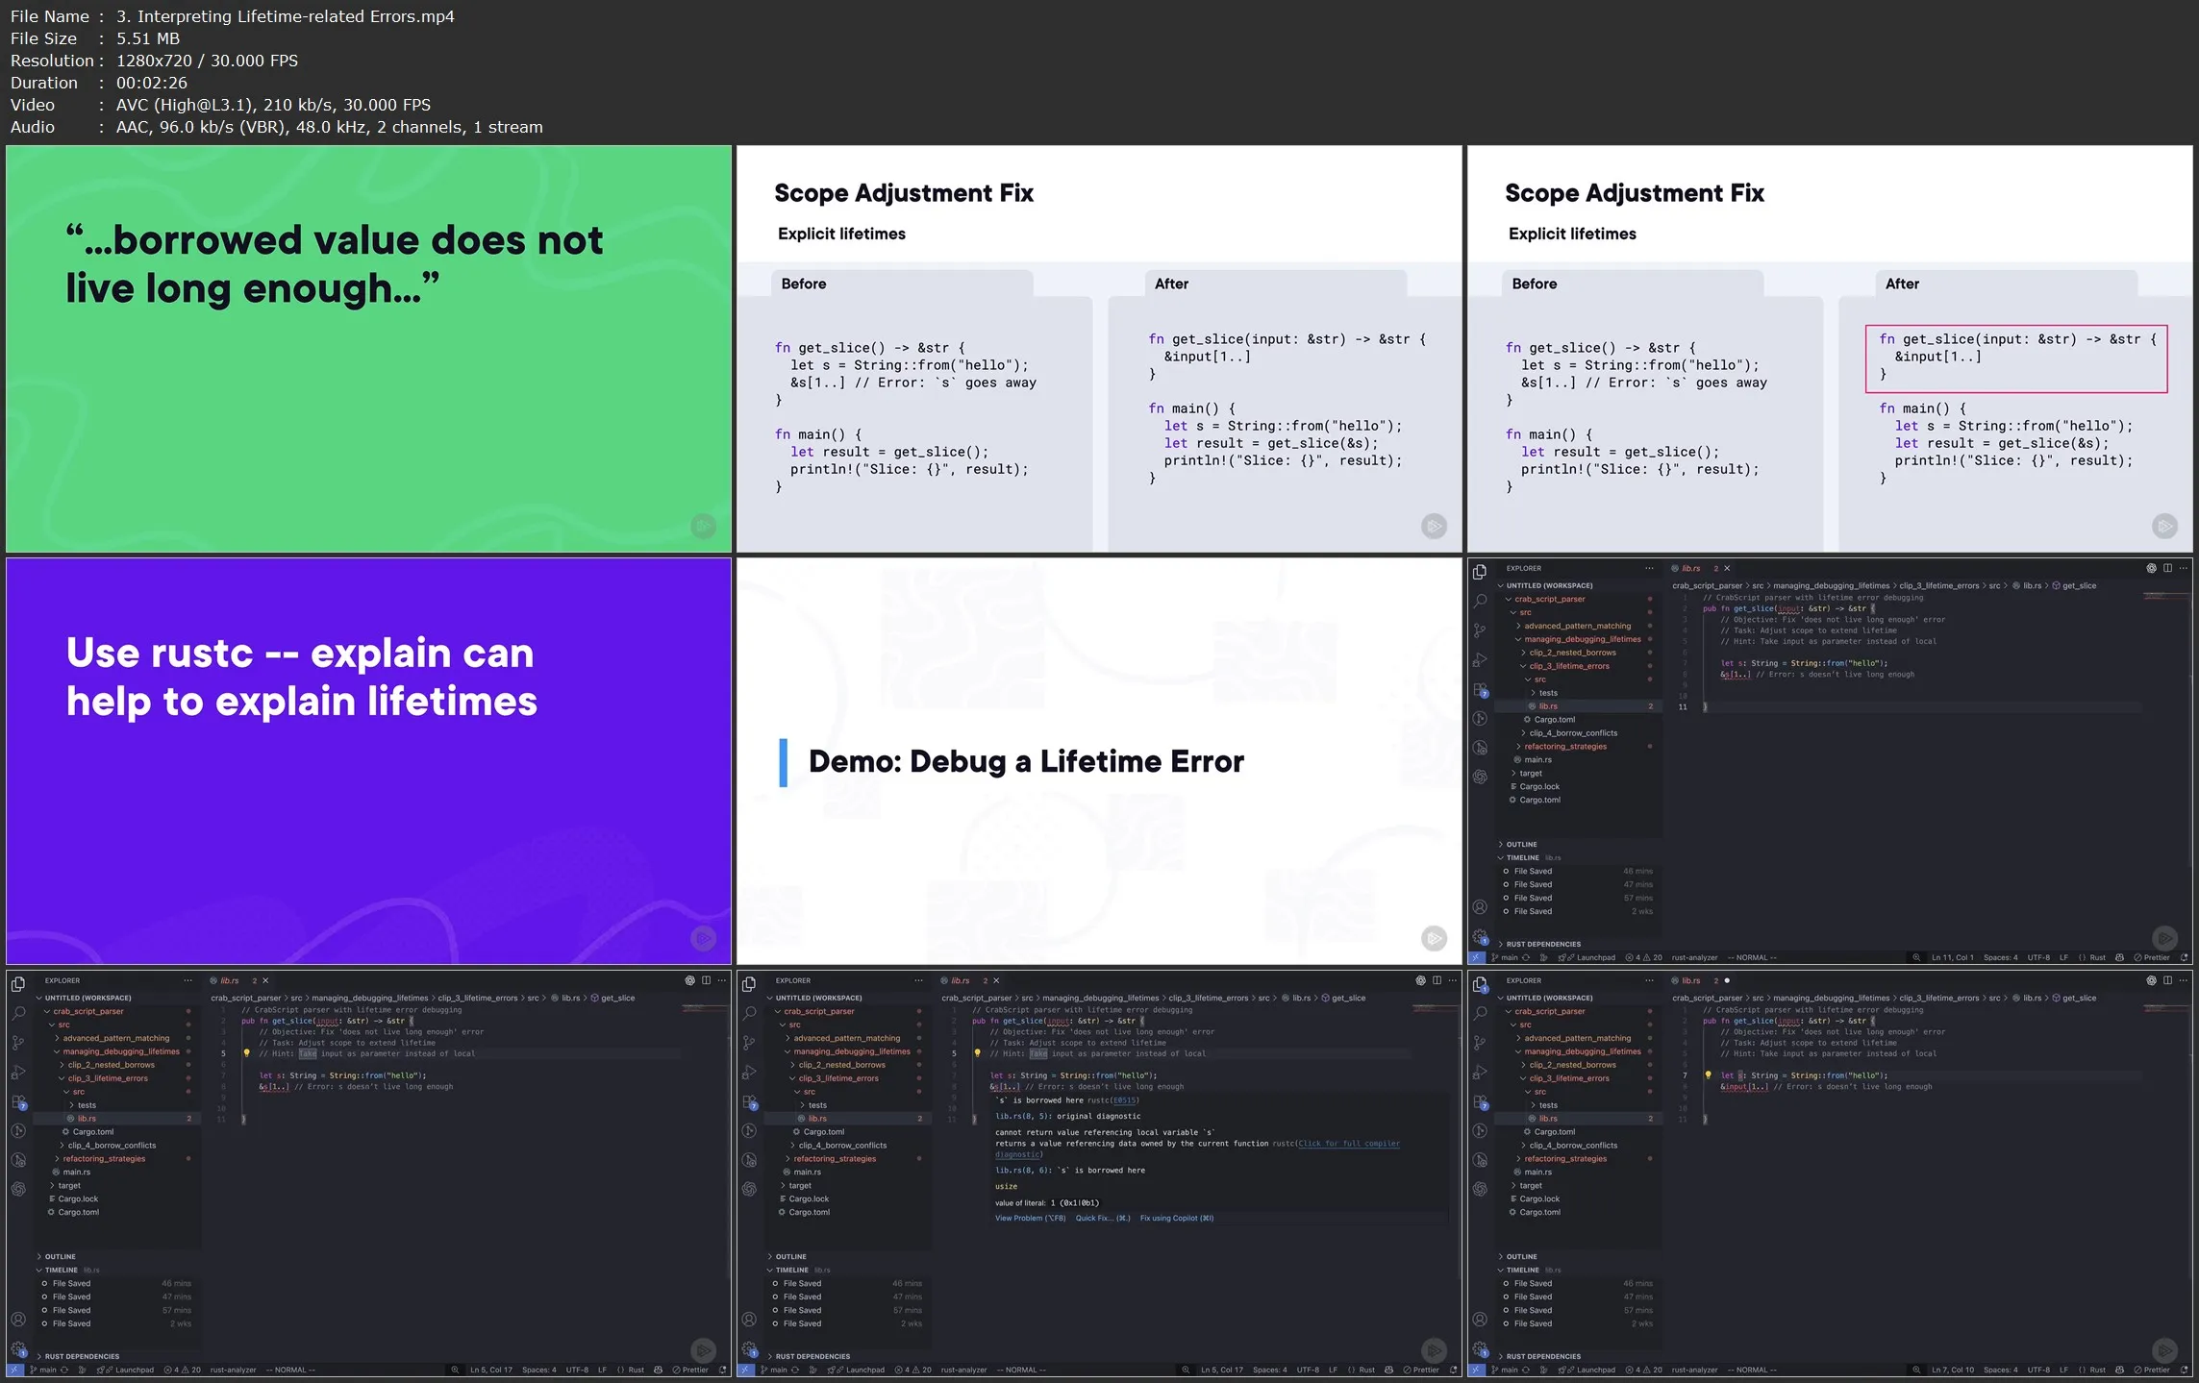The width and height of the screenshot is (2199, 1383).
Task: Toggle split editor in the 'Ln 7, Col 10' window
Action: click(x=2167, y=980)
